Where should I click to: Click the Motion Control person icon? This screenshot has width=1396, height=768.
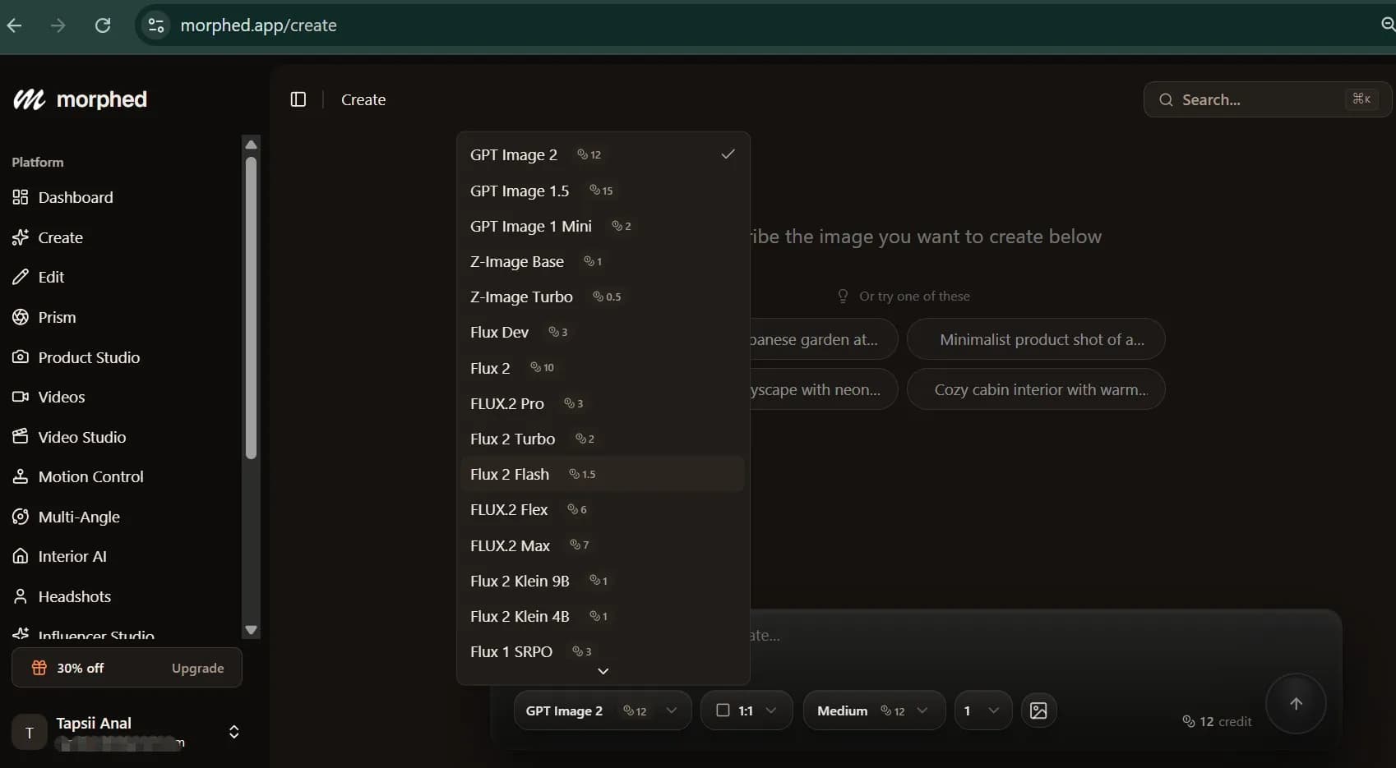coord(21,476)
